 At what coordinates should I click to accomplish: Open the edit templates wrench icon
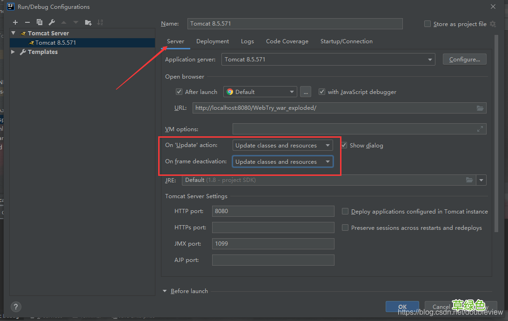[52, 22]
